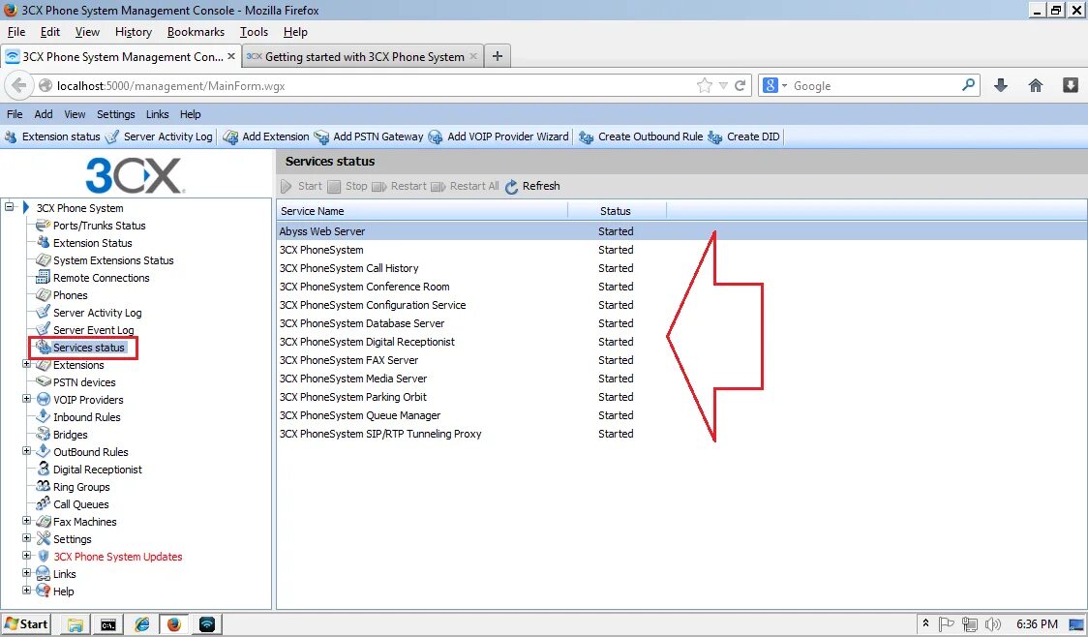Screen dimensions: 1088x637
Task: Open Bridges tree node
Action: tap(70, 435)
